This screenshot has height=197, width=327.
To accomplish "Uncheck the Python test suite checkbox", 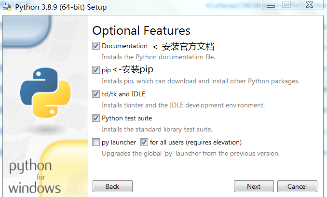I will (x=96, y=118).
